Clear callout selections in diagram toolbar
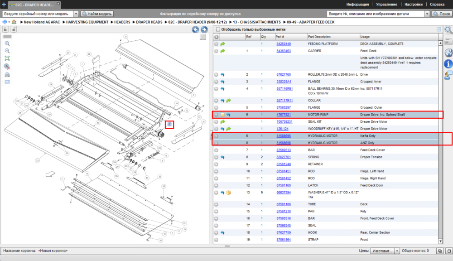 7,67
